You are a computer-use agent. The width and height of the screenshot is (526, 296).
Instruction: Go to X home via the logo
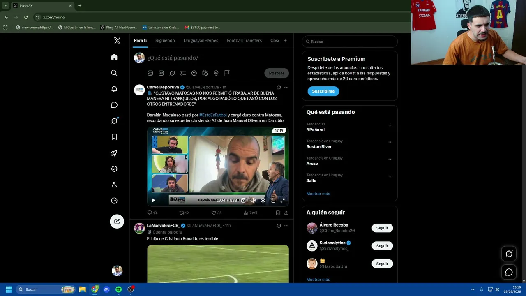[x=117, y=41]
